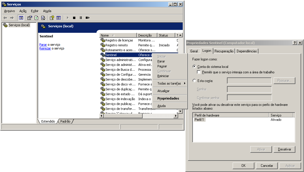Screen dimensions: 304x172
Task: Click the horizontal scrollbar left arrow
Action: (101, 116)
